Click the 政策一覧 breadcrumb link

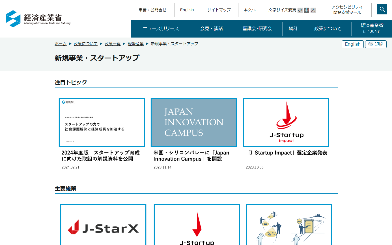[x=113, y=44]
